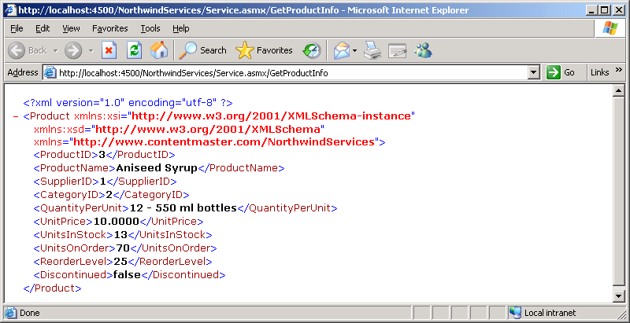Stop loading the page
This screenshot has height=323, width=630.
(x=109, y=50)
